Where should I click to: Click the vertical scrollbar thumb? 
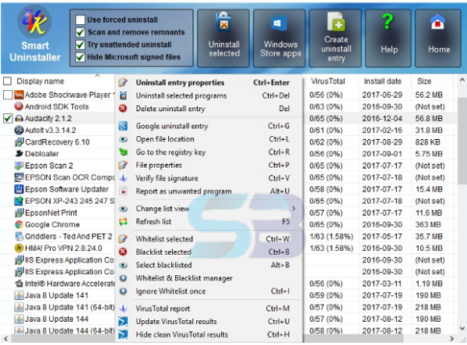[x=462, y=140]
